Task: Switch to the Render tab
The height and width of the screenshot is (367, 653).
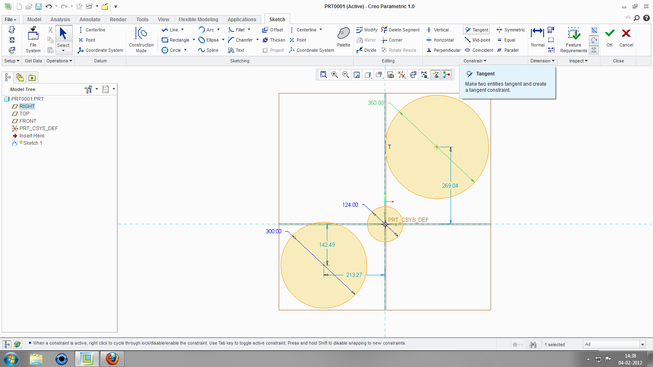Action: point(118,20)
